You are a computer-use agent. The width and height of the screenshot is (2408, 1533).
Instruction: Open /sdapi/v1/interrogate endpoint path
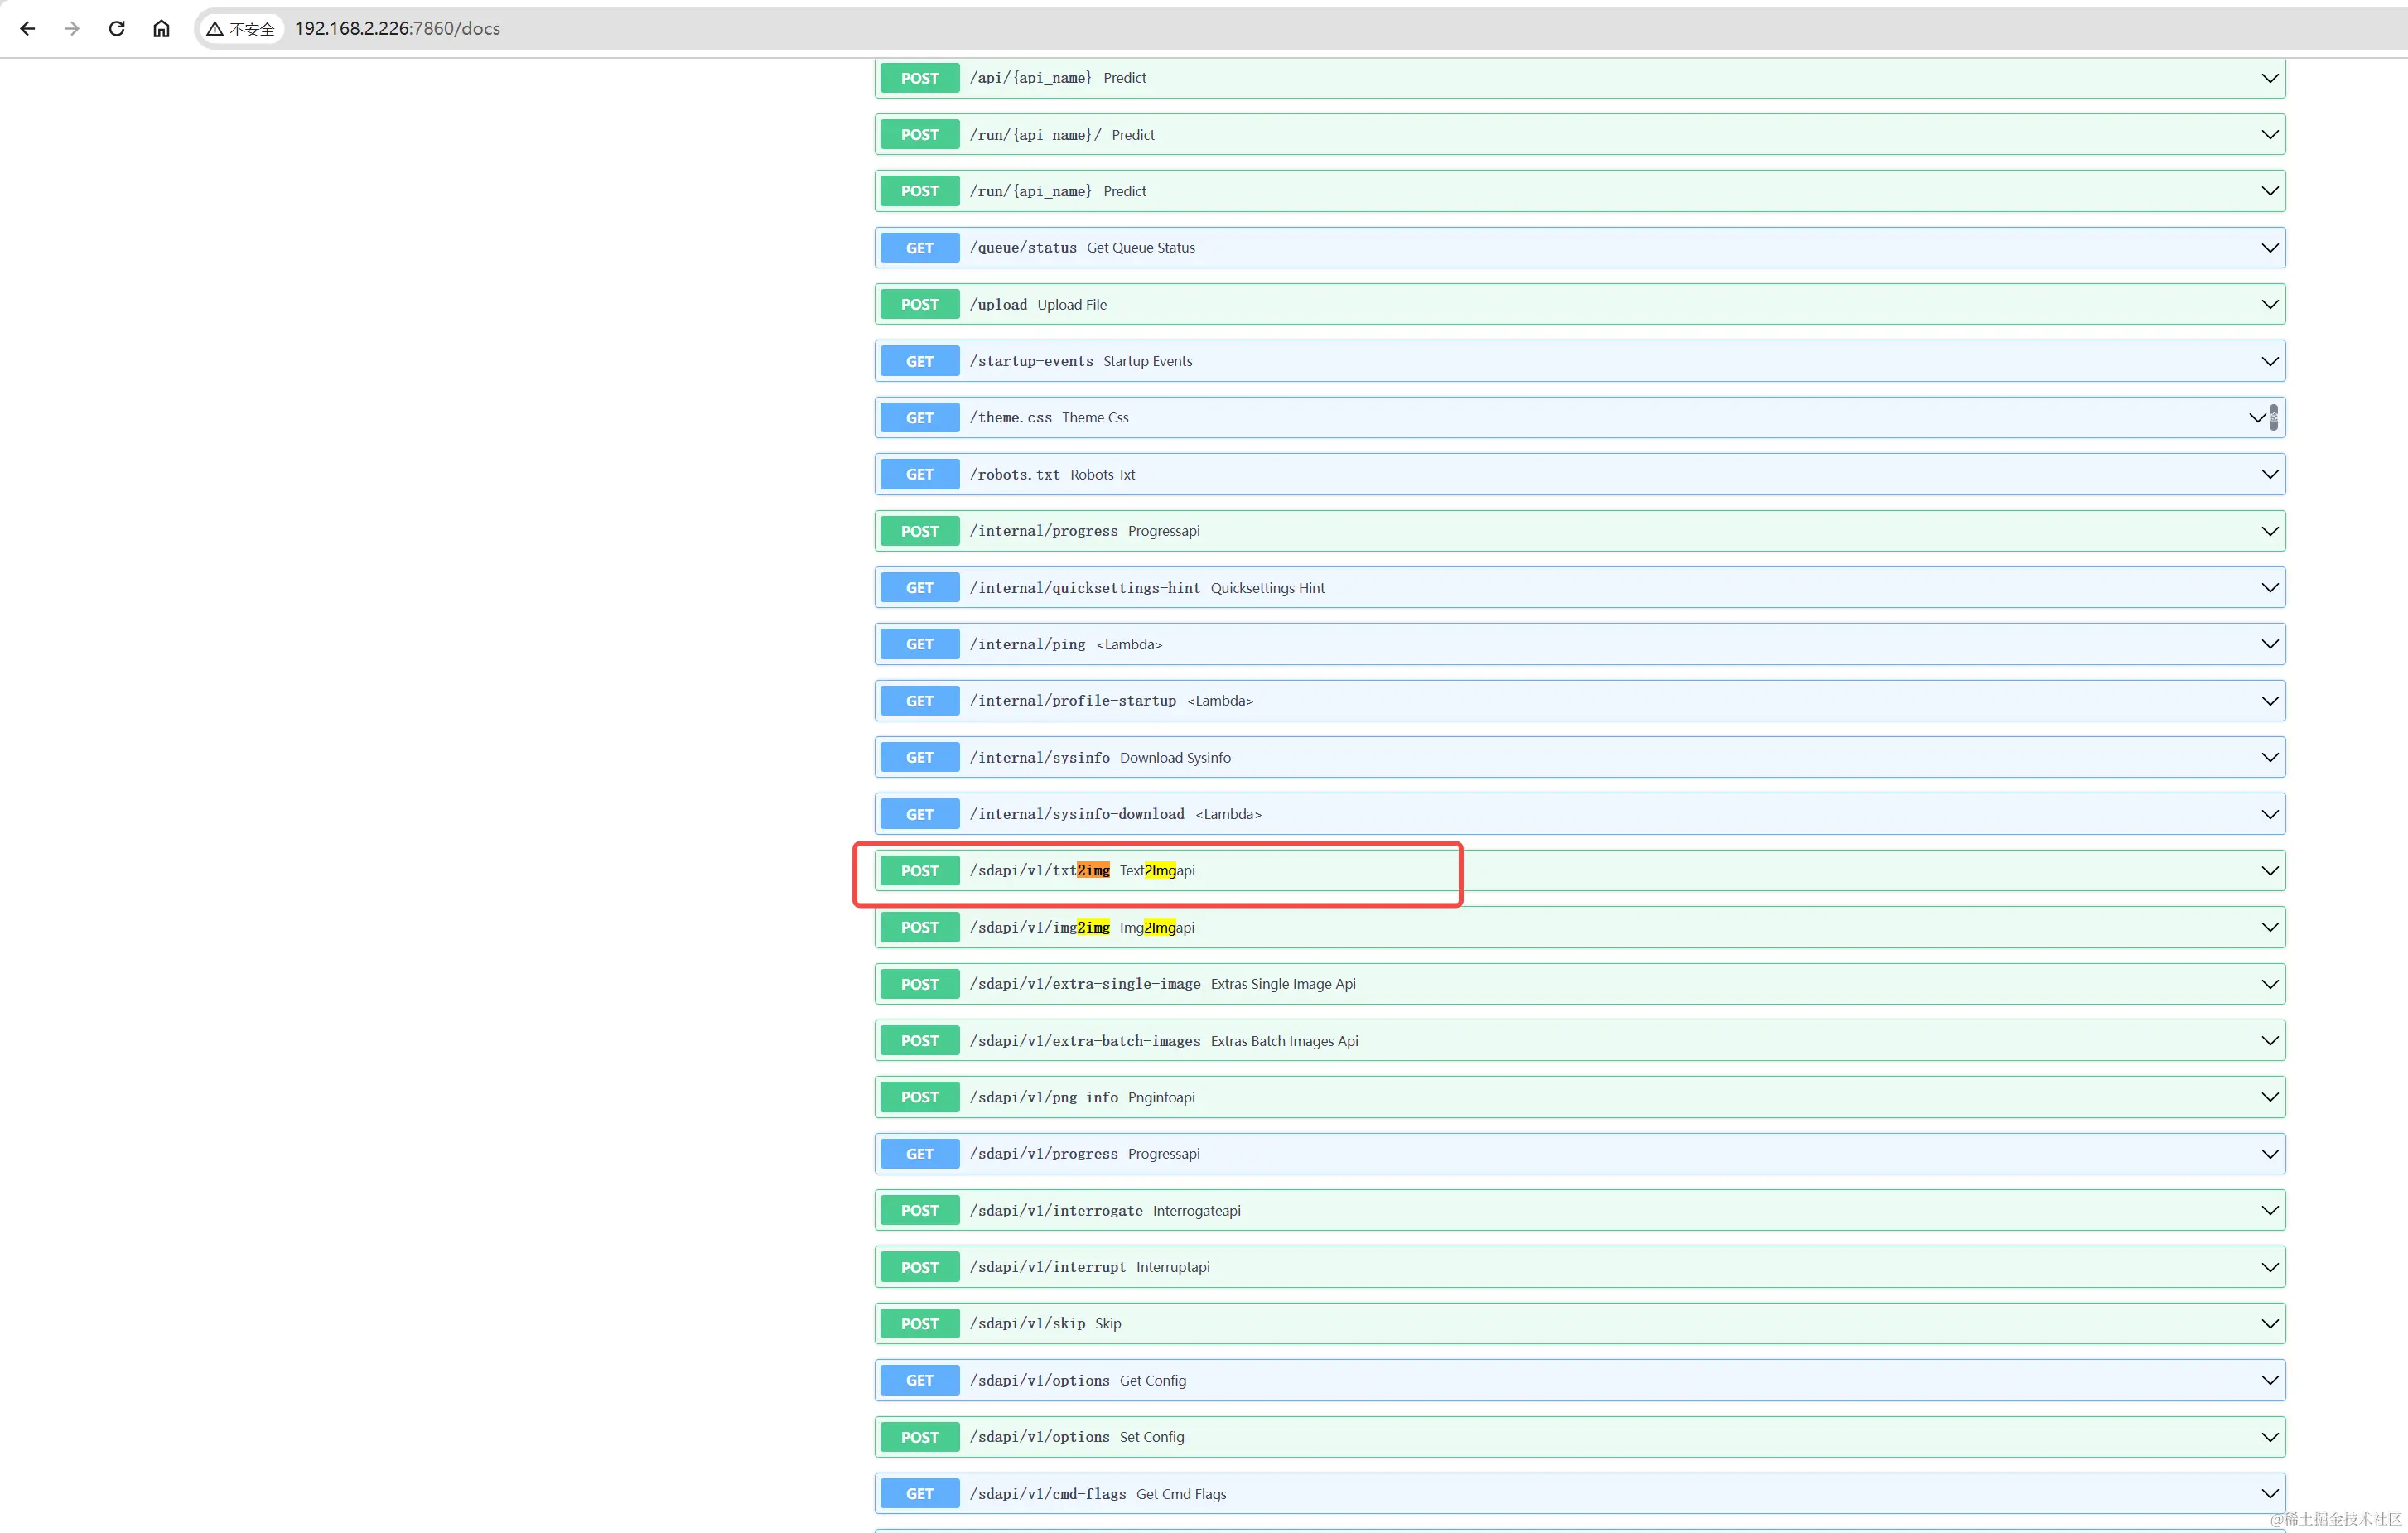(x=1055, y=1211)
